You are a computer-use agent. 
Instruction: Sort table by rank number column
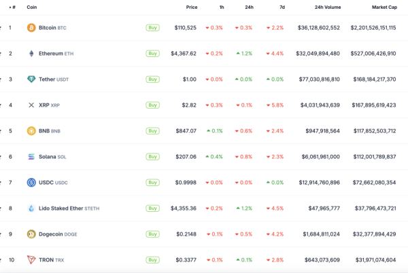[12, 7]
